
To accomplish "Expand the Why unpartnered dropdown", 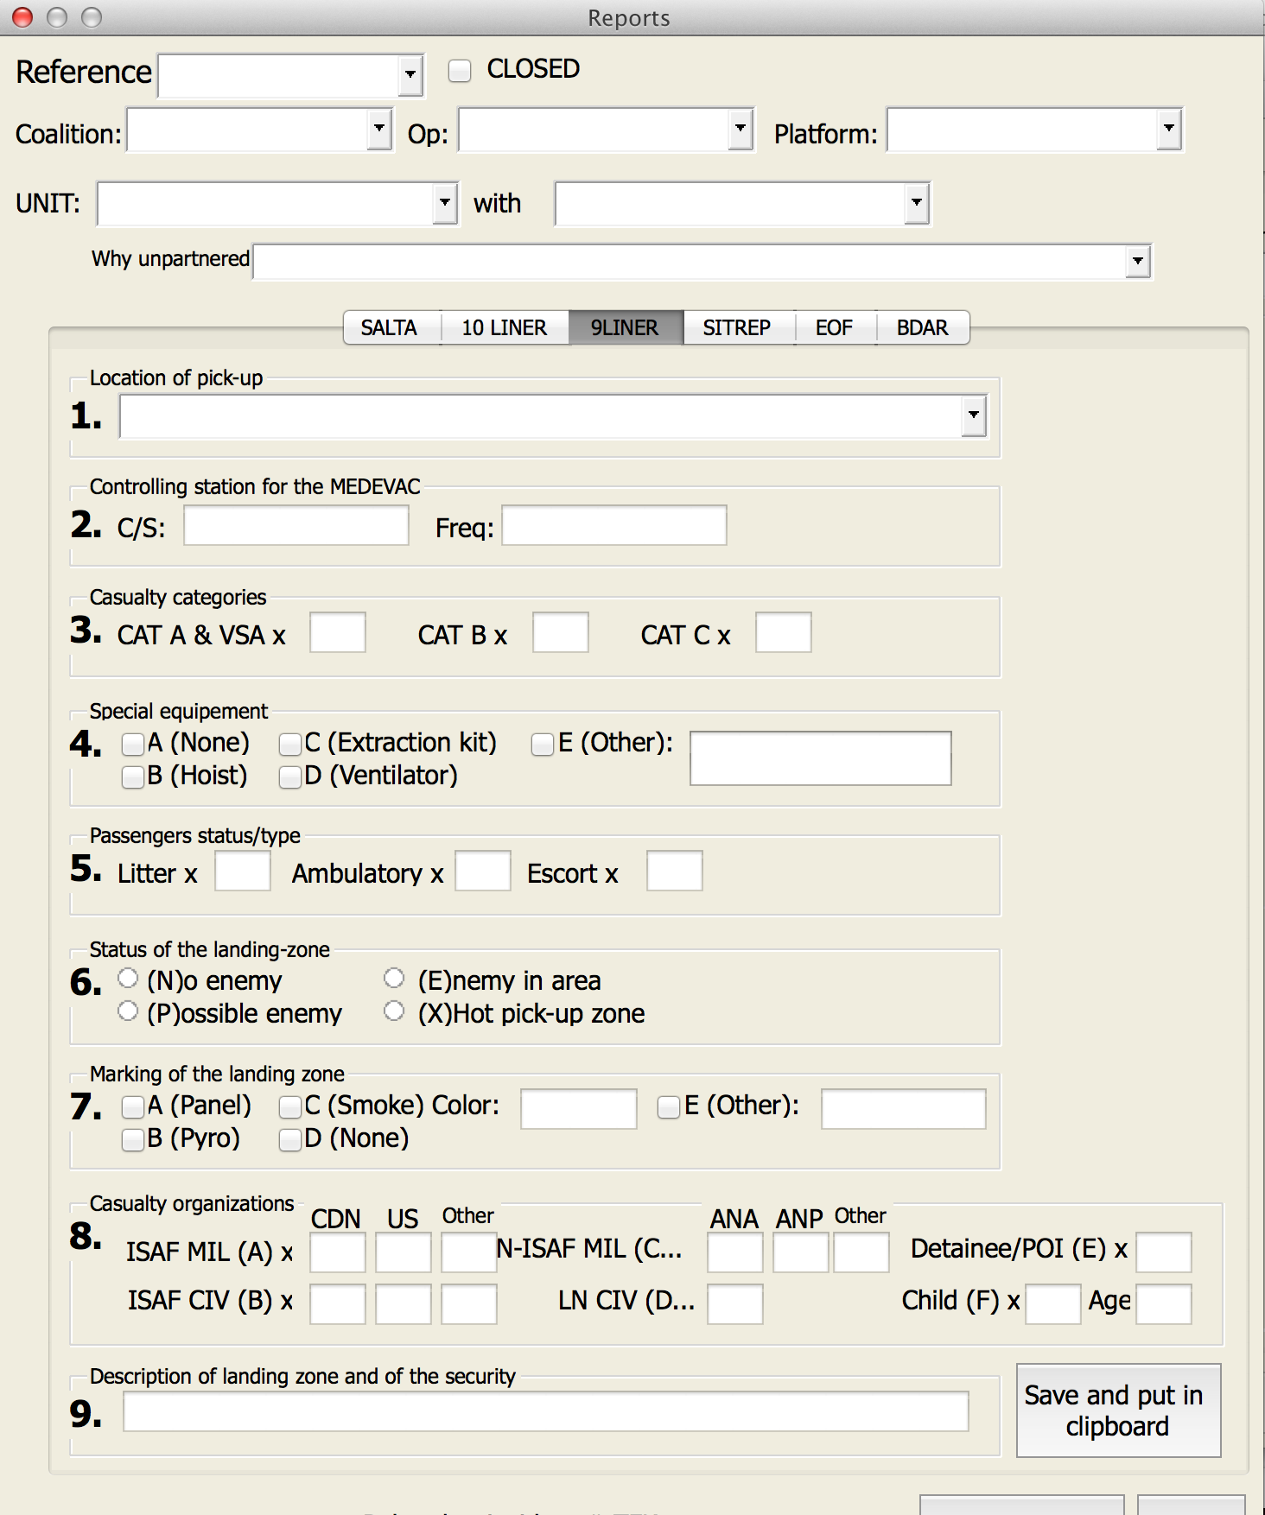I will 1138,261.
